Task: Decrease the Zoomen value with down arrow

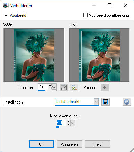Action: (x=50, y=88)
